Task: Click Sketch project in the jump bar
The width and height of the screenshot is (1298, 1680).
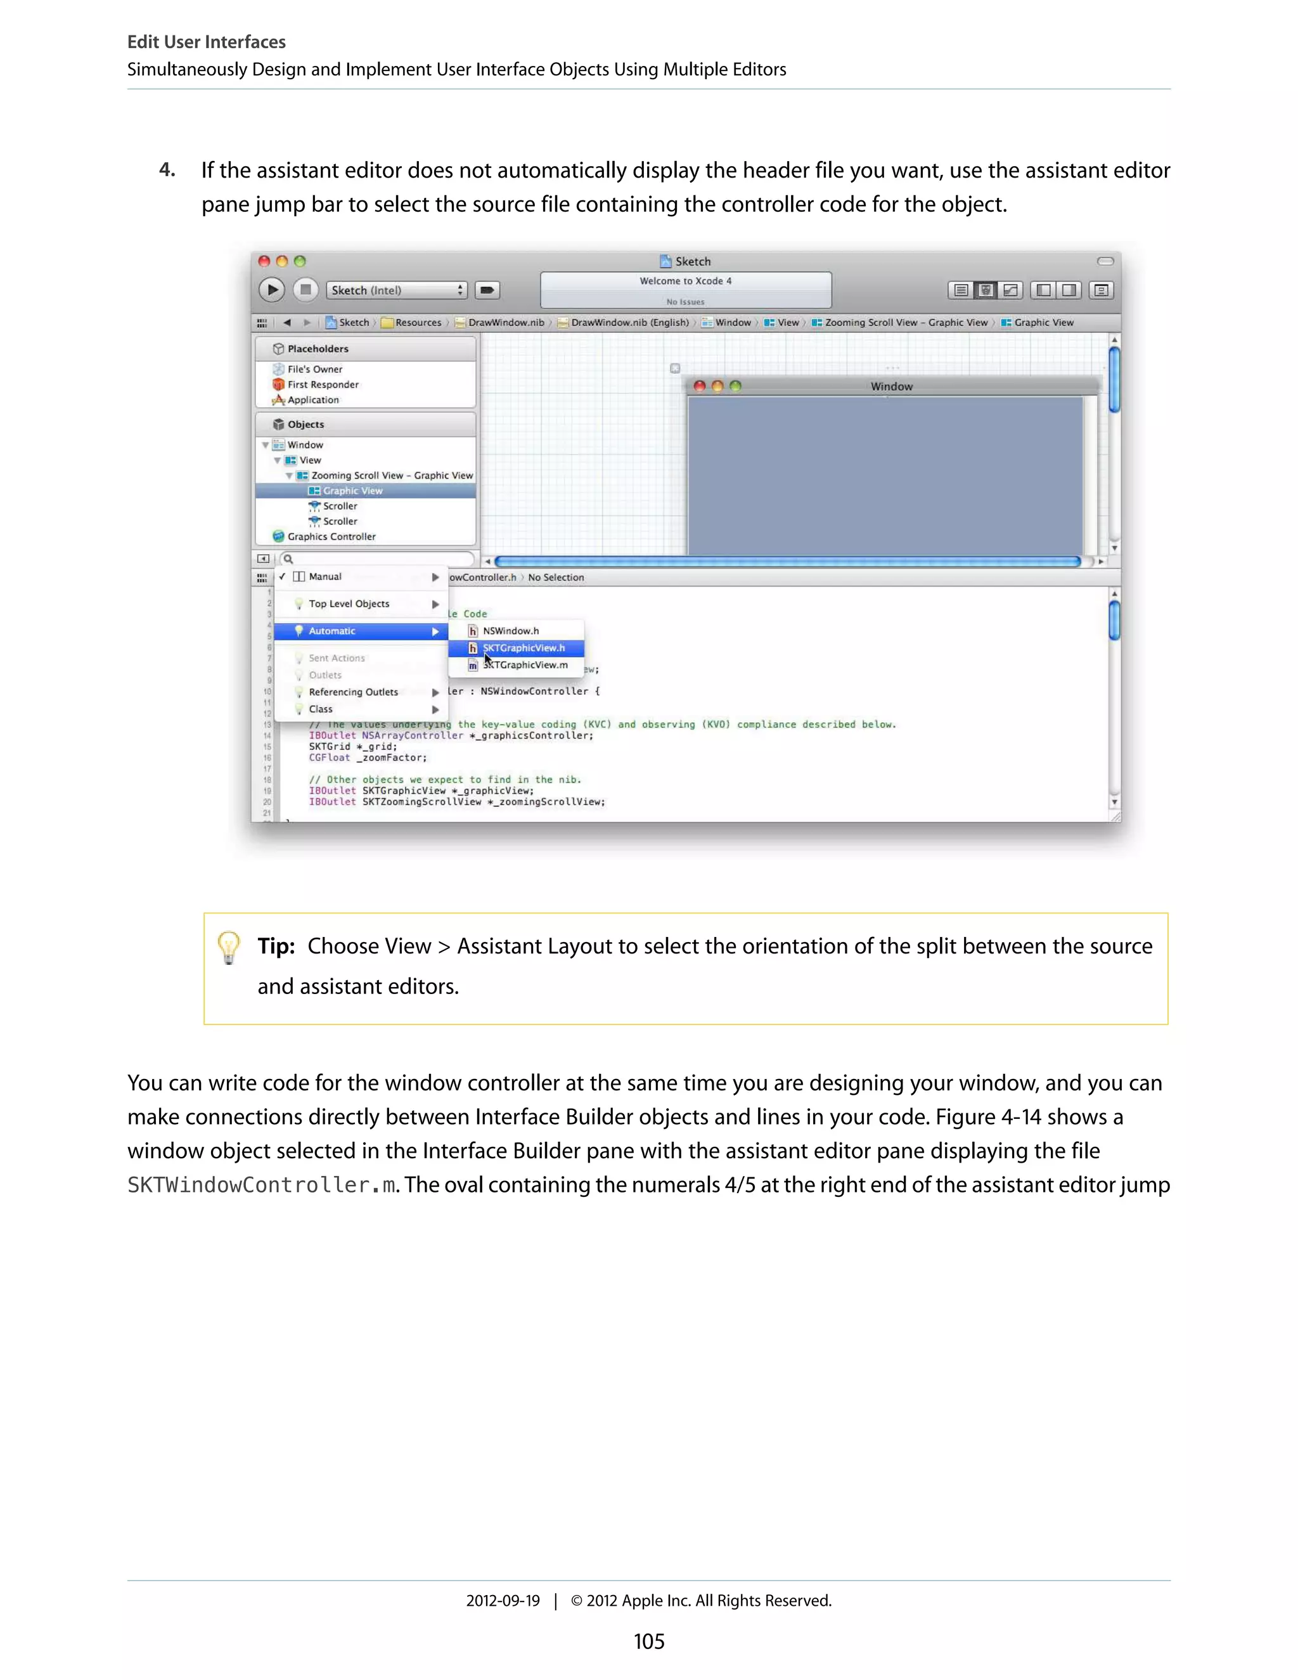Action: [x=347, y=323]
